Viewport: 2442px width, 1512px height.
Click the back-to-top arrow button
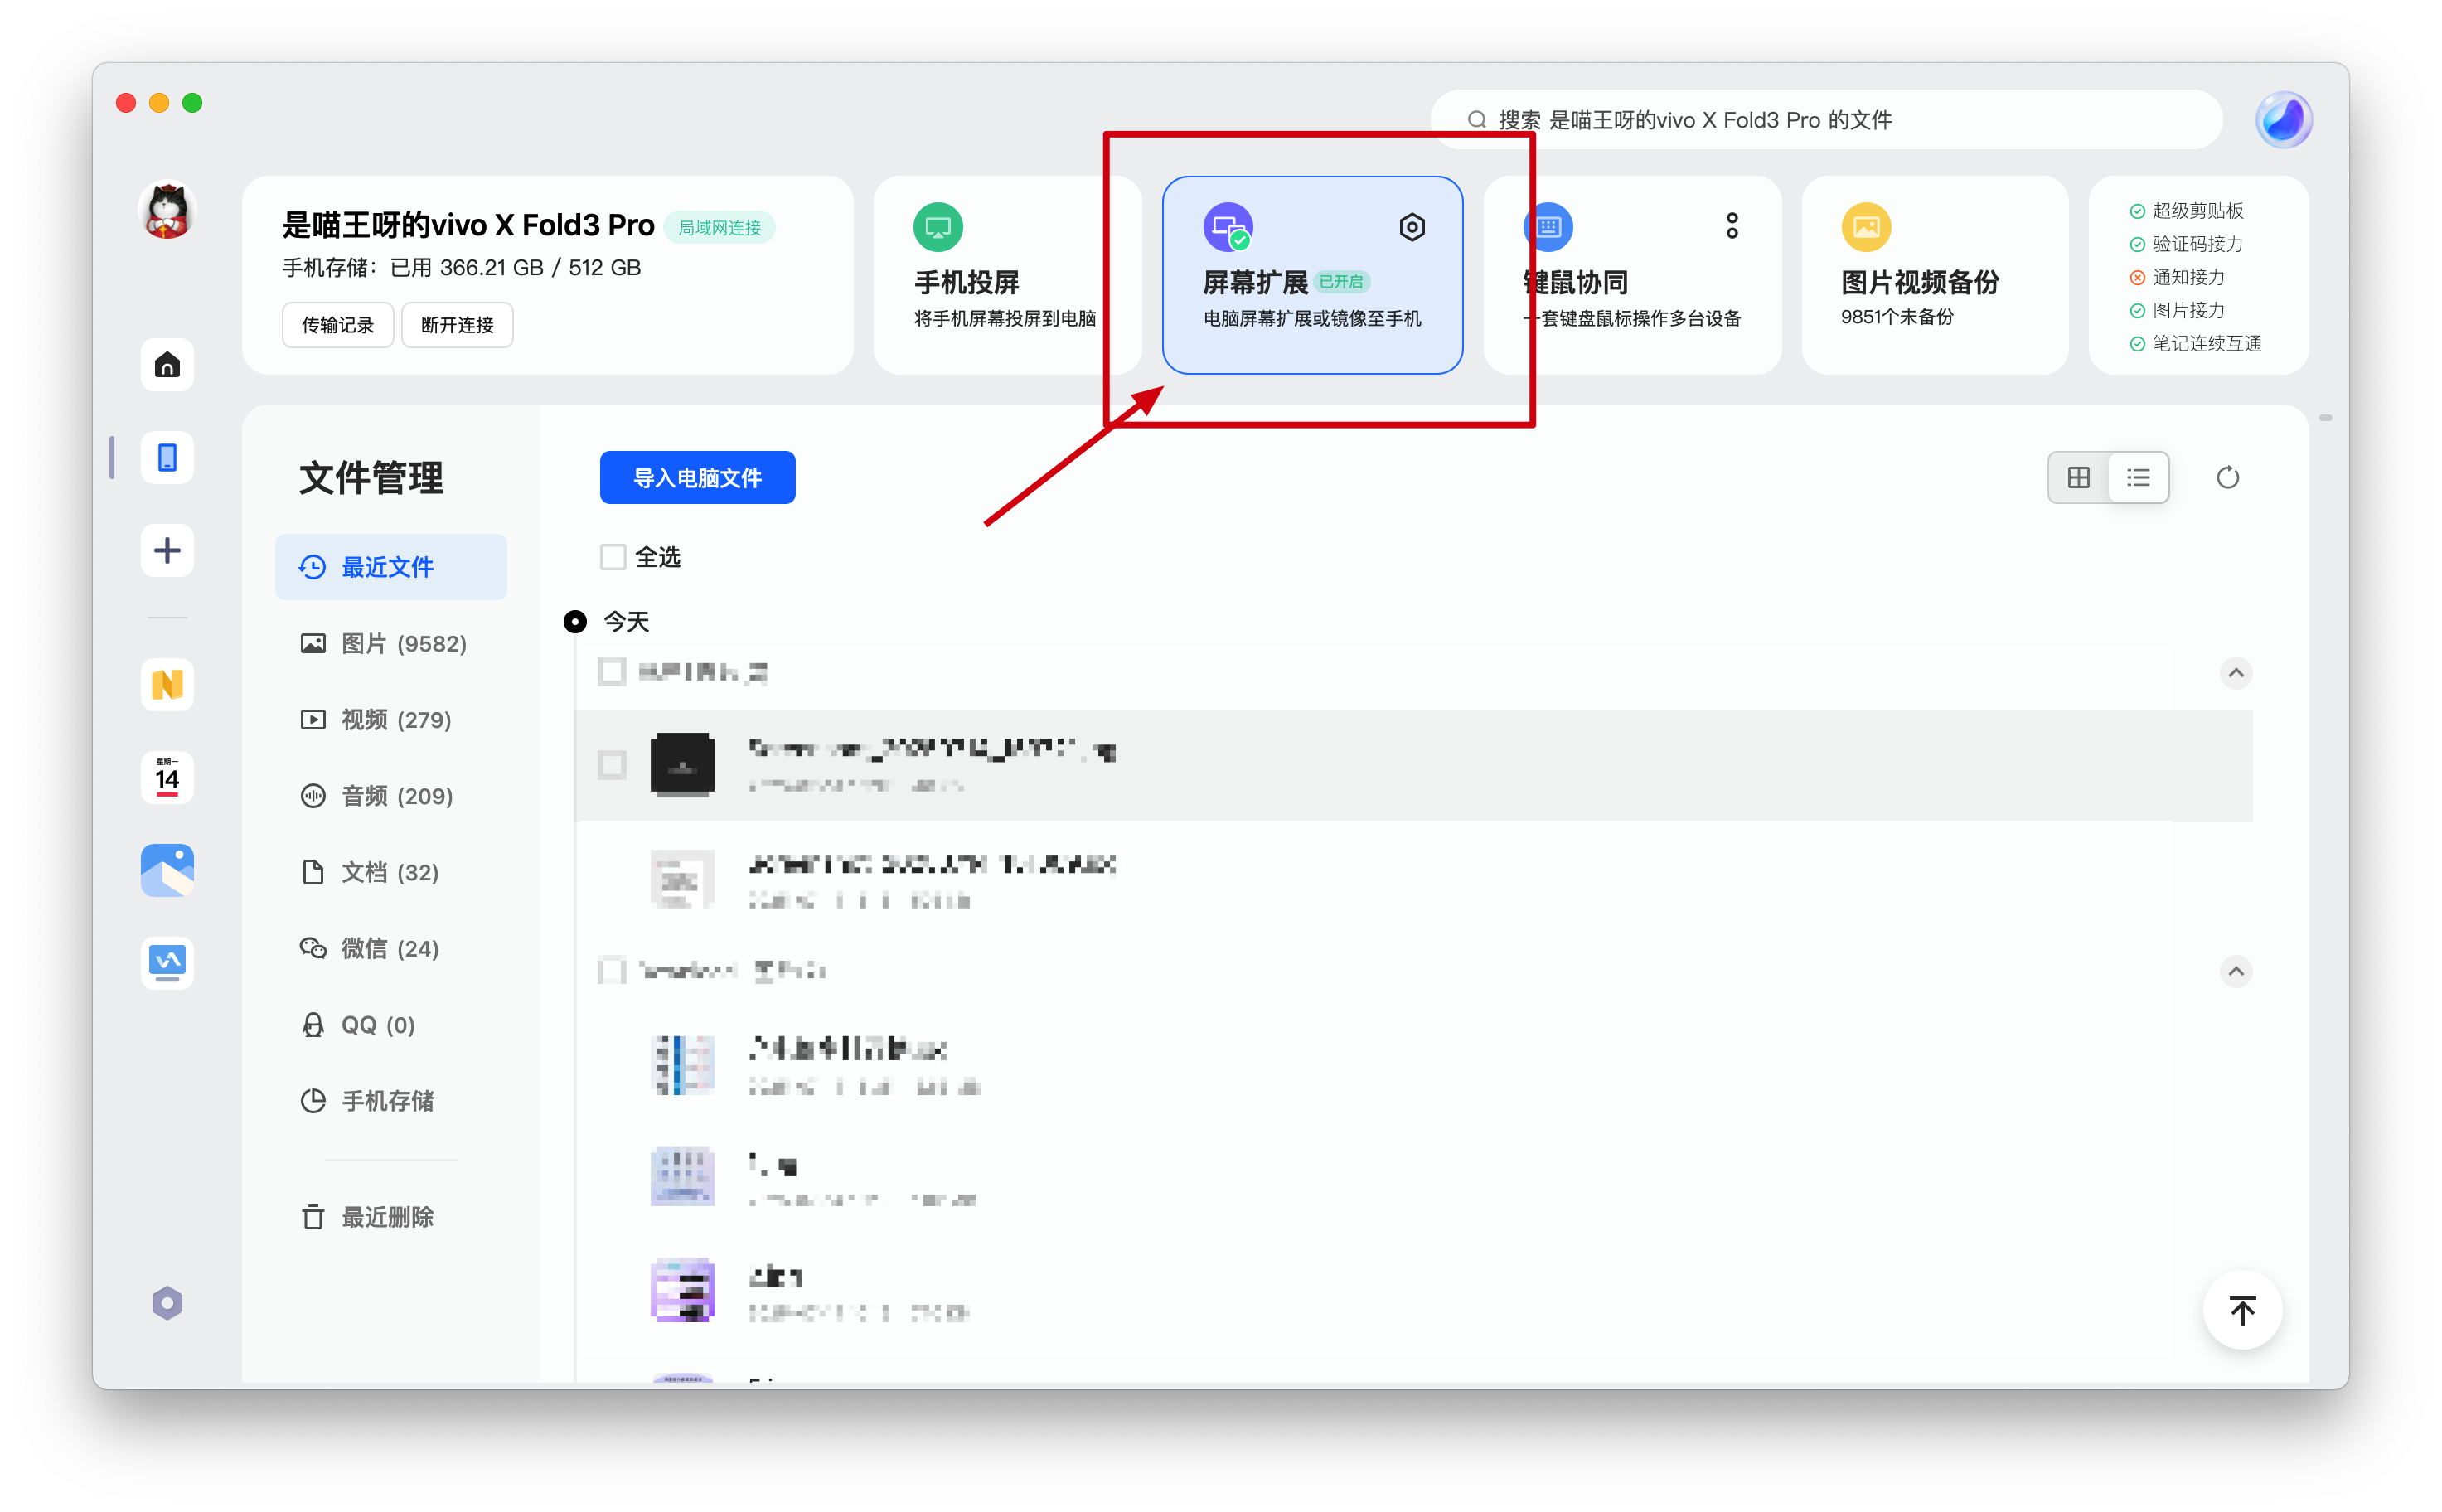coord(2242,1311)
